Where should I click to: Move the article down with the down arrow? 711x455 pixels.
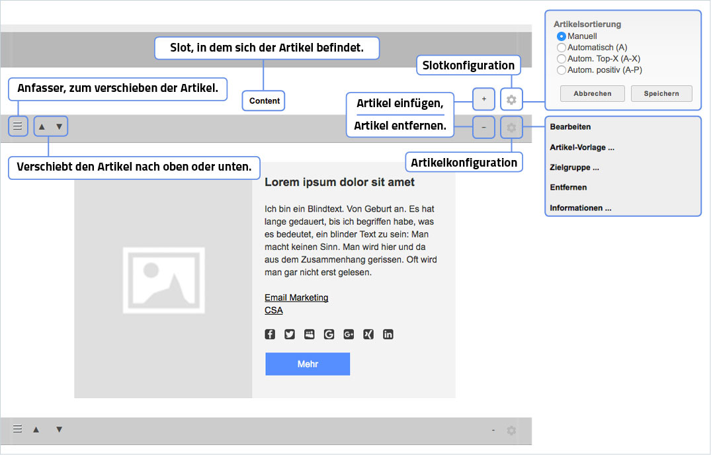(x=60, y=126)
